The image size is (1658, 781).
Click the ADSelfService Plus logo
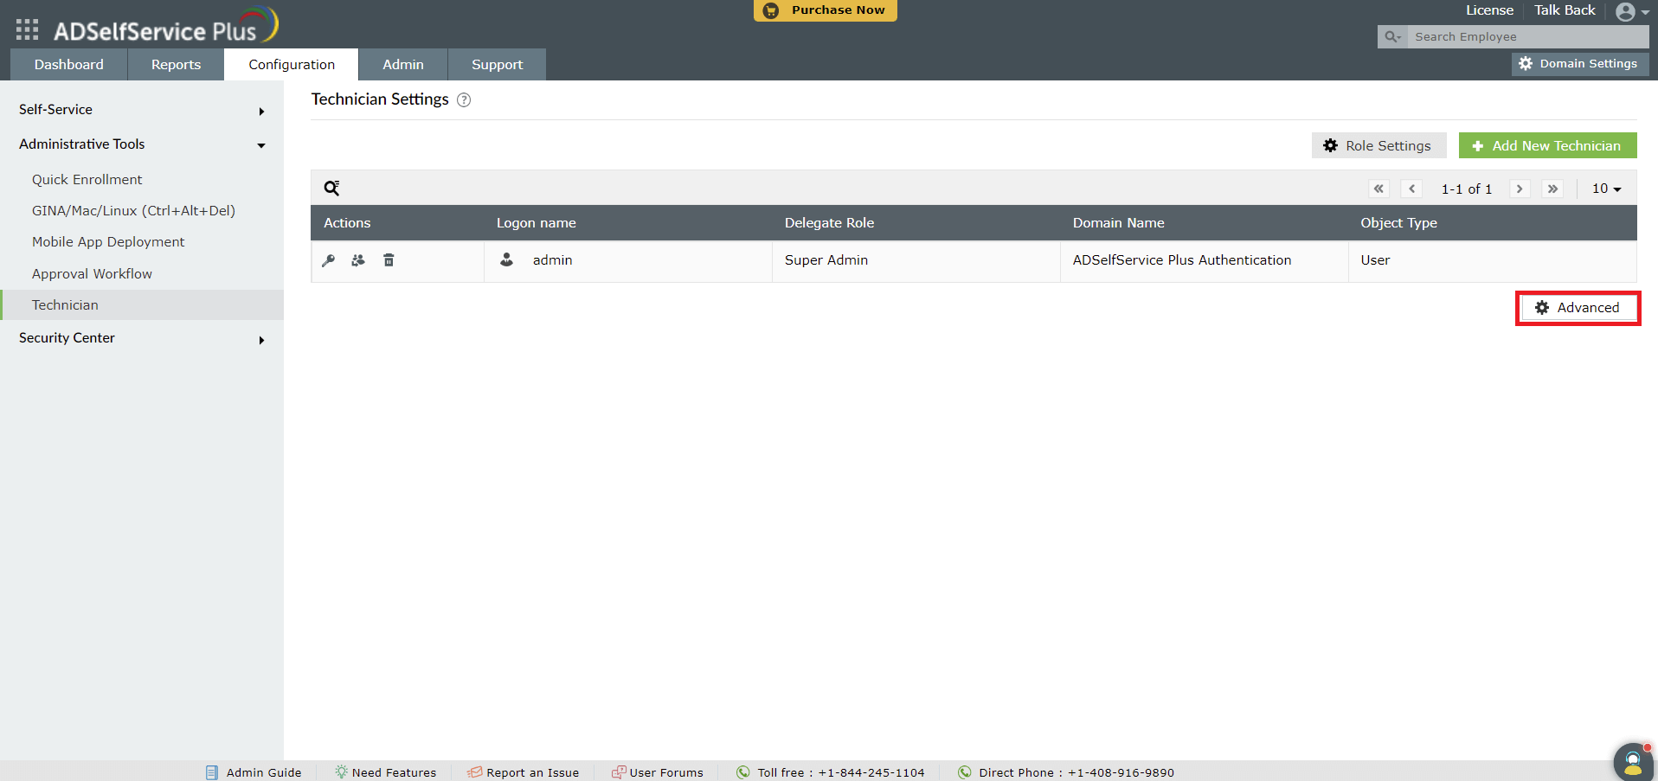tap(165, 26)
